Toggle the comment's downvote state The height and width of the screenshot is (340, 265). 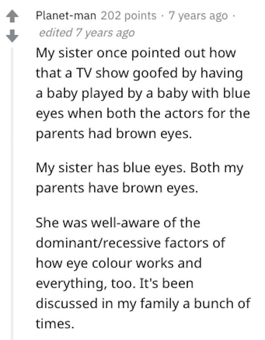(x=12, y=36)
